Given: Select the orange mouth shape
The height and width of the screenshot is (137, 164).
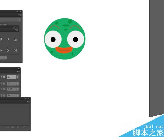Looking at the screenshot, I should point(64,50).
